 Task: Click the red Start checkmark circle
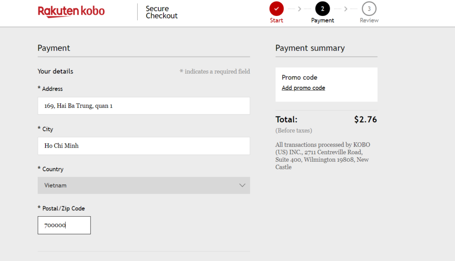(x=276, y=8)
